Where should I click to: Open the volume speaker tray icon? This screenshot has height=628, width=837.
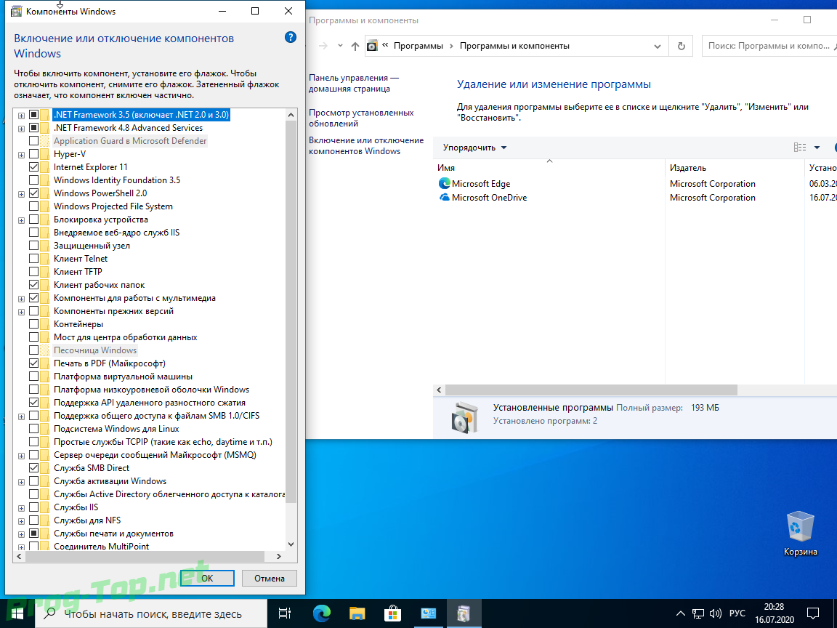point(715,613)
